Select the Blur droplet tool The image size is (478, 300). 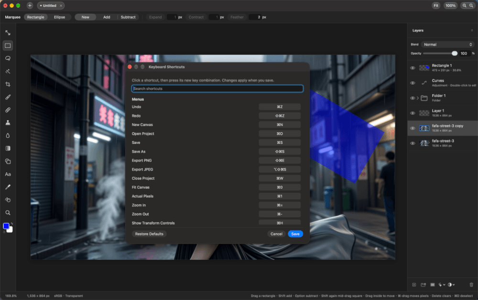[8, 136]
